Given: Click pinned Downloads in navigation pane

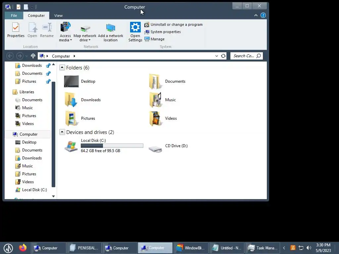Looking at the screenshot, I should tap(32, 65).
